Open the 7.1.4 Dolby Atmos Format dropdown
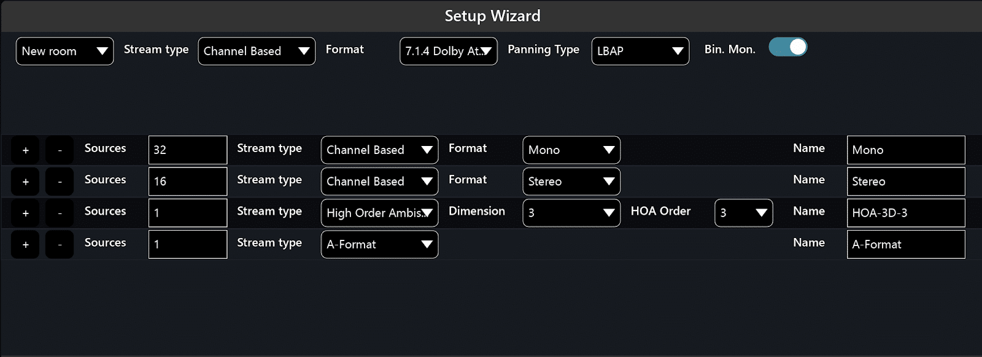The height and width of the screenshot is (357, 982). point(448,51)
